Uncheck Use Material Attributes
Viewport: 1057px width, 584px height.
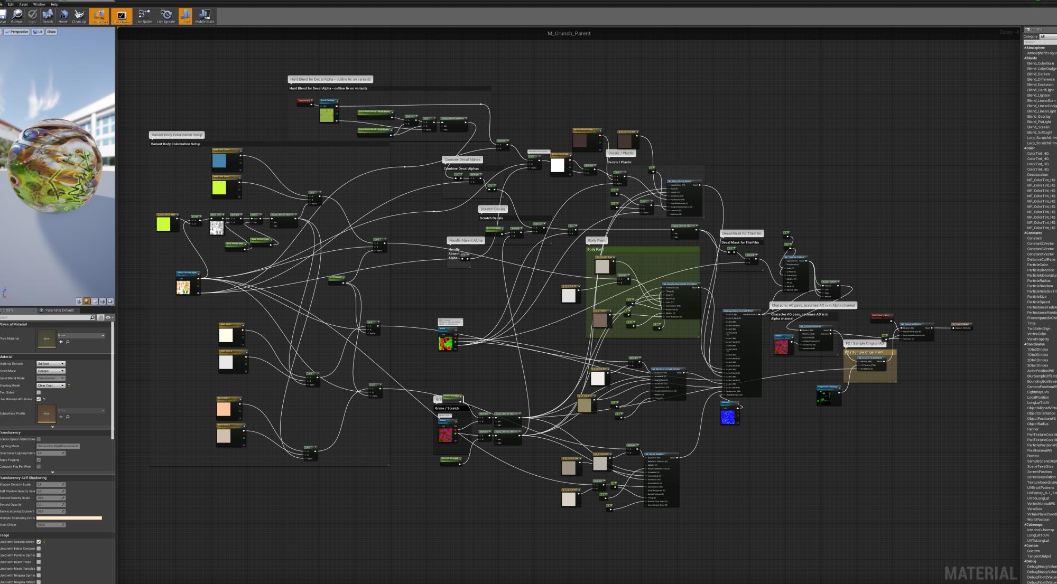(x=39, y=399)
